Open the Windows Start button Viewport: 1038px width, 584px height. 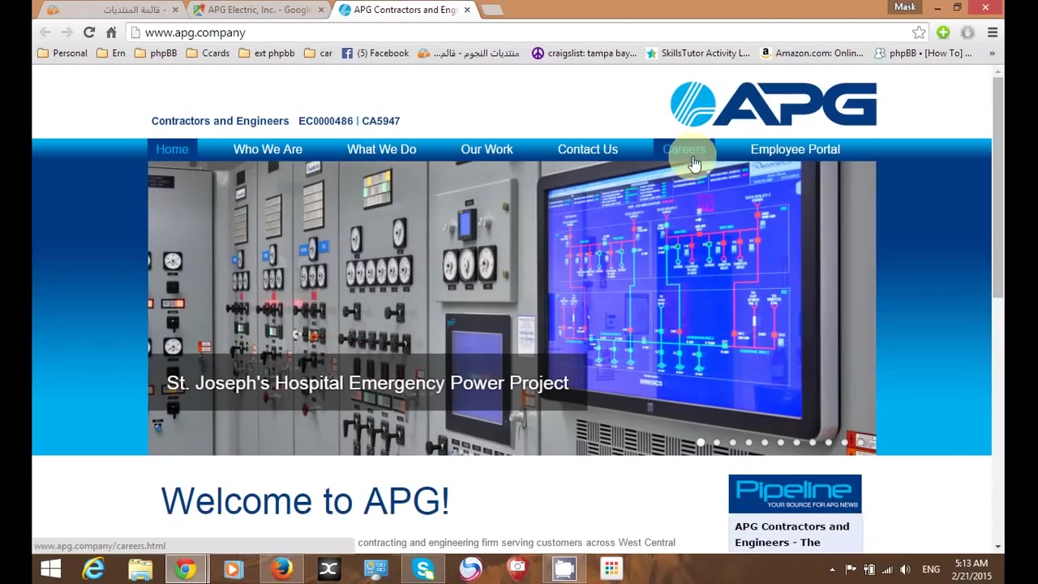(x=50, y=569)
